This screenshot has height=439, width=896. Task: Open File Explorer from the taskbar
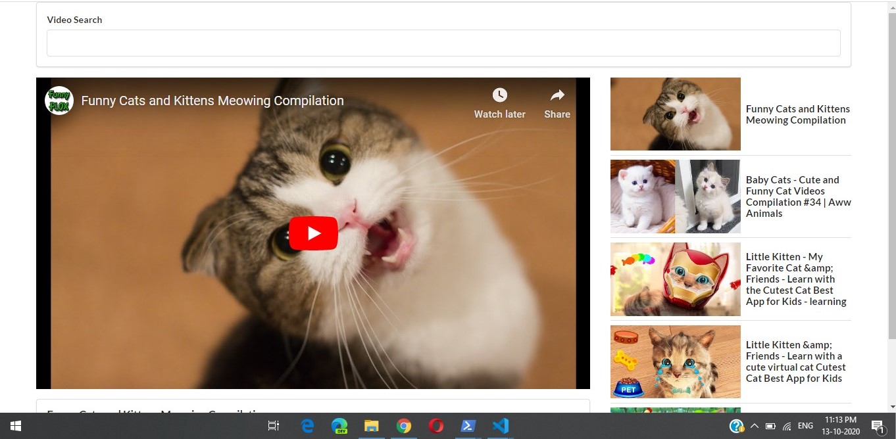(x=372, y=426)
